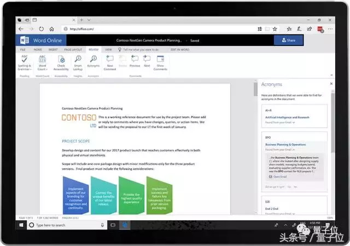Go forward in the browser

(x=31, y=29)
